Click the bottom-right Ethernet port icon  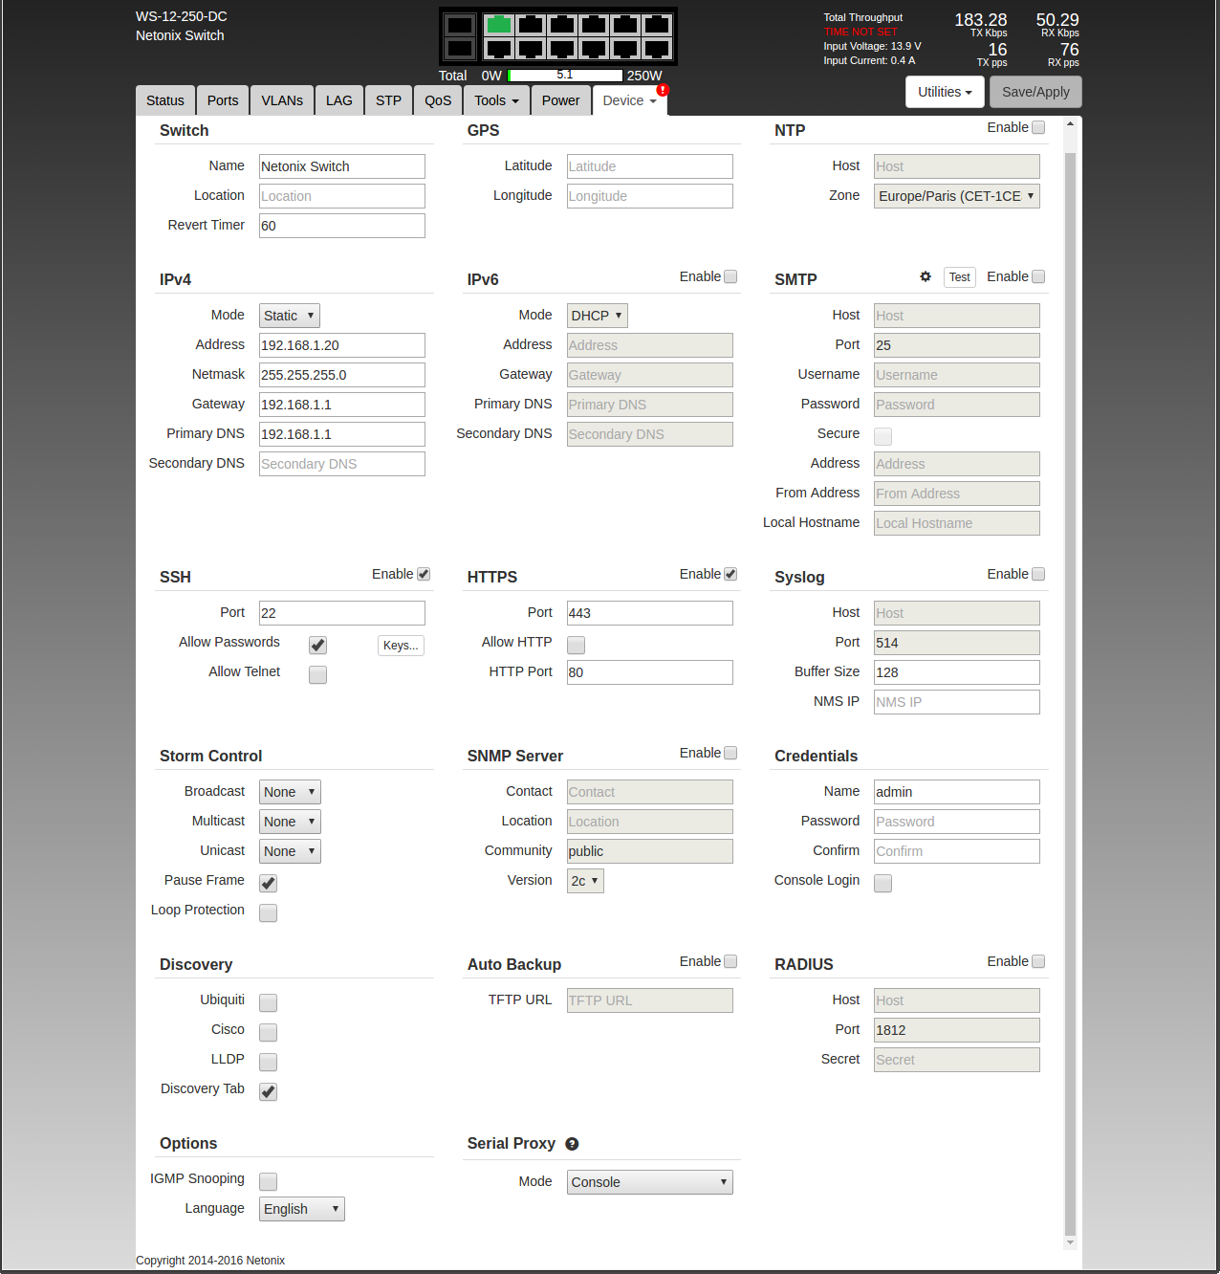tap(657, 49)
